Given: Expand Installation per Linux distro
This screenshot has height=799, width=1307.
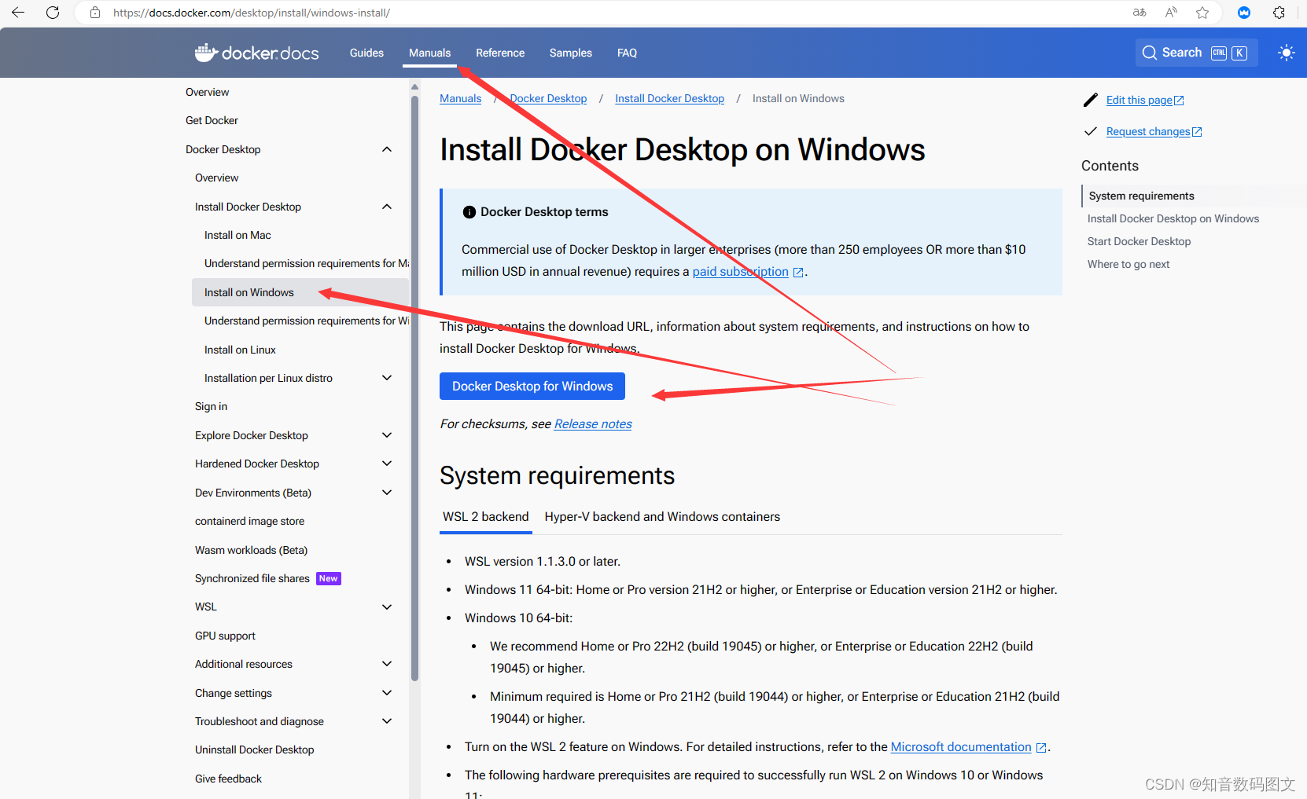Looking at the screenshot, I should coord(386,377).
